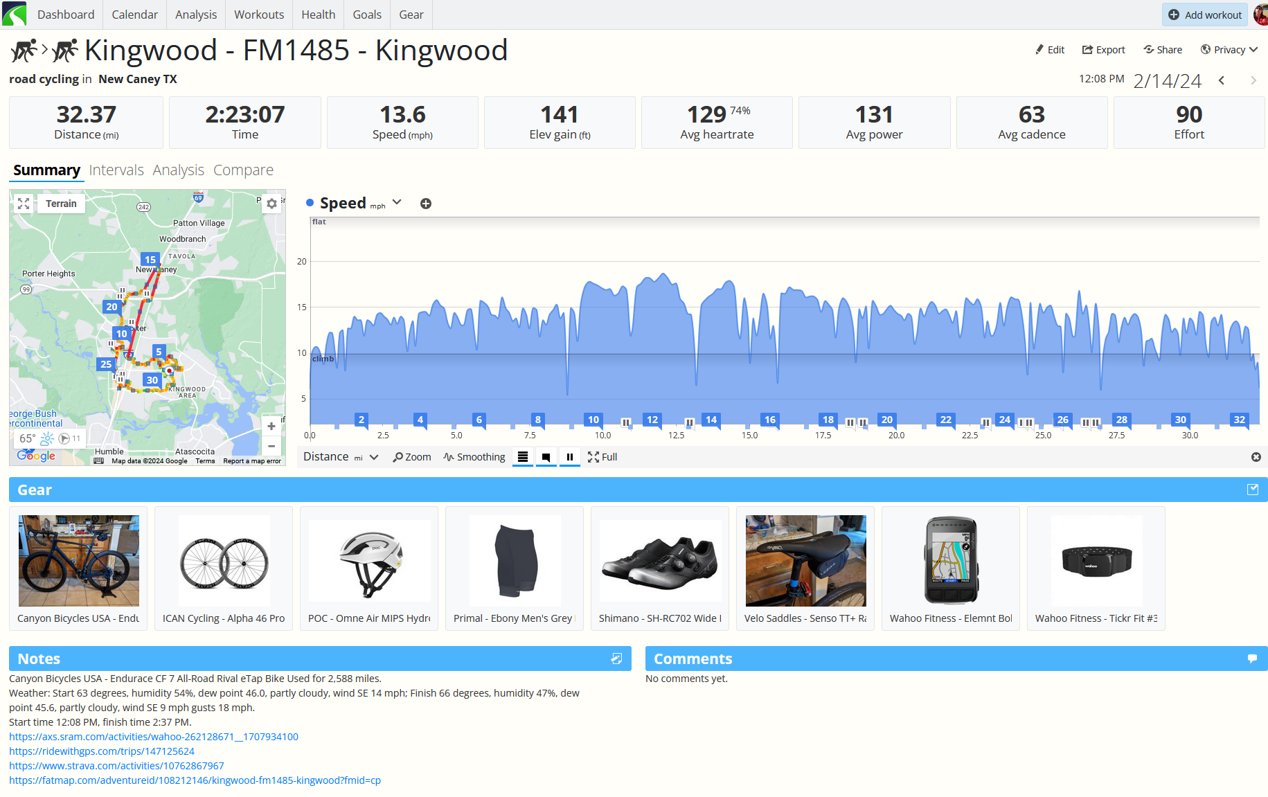Open the axs.sram.com activity link
This screenshot has width=1268, height=797.
(154, 737)
